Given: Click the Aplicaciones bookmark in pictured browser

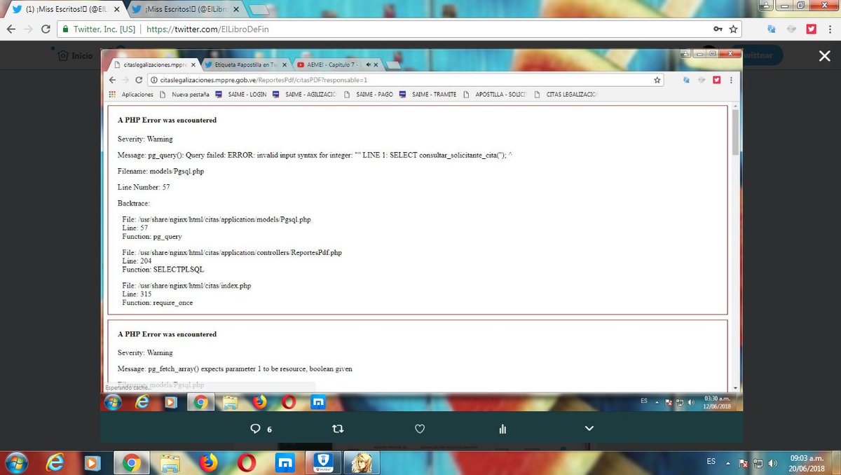Looking at the screenshot, I should (x=130, y=95).
